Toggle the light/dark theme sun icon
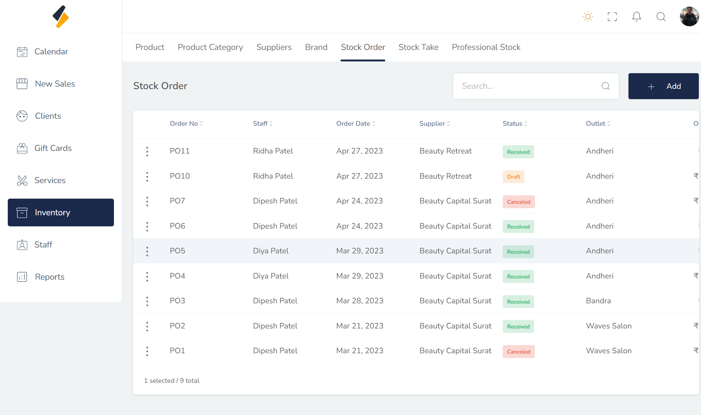This screenshot has width=701, height=415. pyautogui.click(x=587, y=17)
